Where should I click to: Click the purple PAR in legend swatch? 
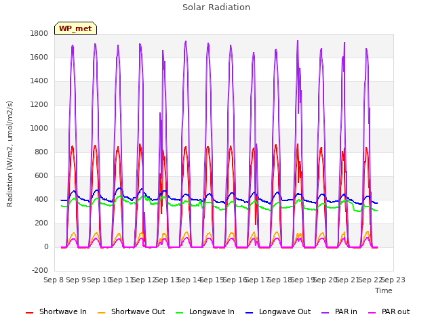click(x=325, y=312)
